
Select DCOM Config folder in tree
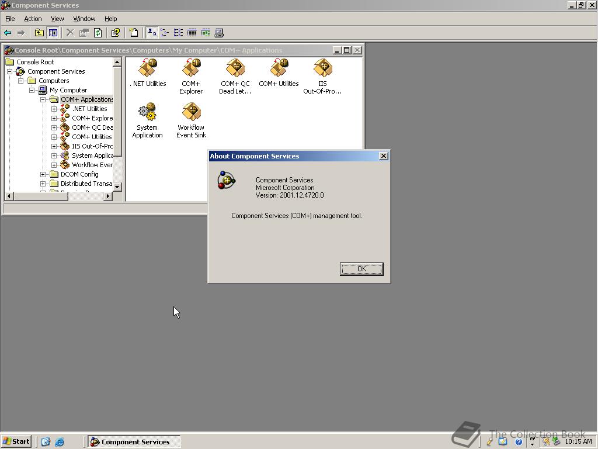click(79, 174)
